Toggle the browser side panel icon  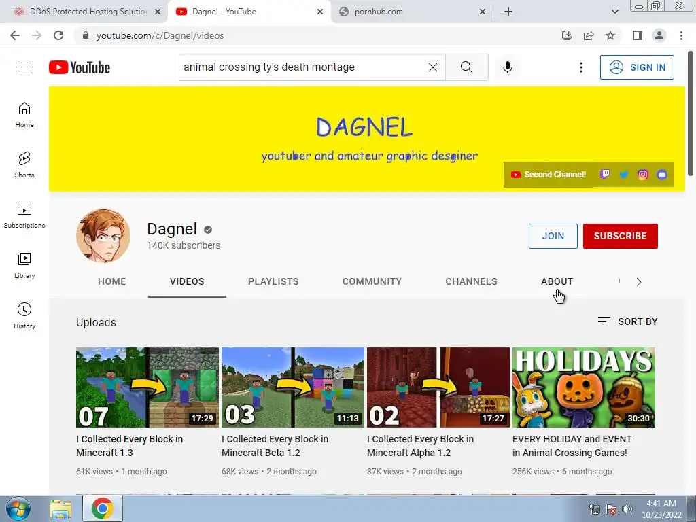click(x=638, y=35)
